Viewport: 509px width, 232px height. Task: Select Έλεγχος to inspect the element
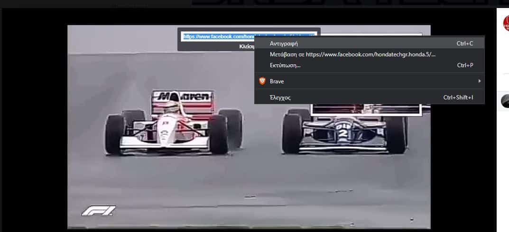click(x=370, y=98)
